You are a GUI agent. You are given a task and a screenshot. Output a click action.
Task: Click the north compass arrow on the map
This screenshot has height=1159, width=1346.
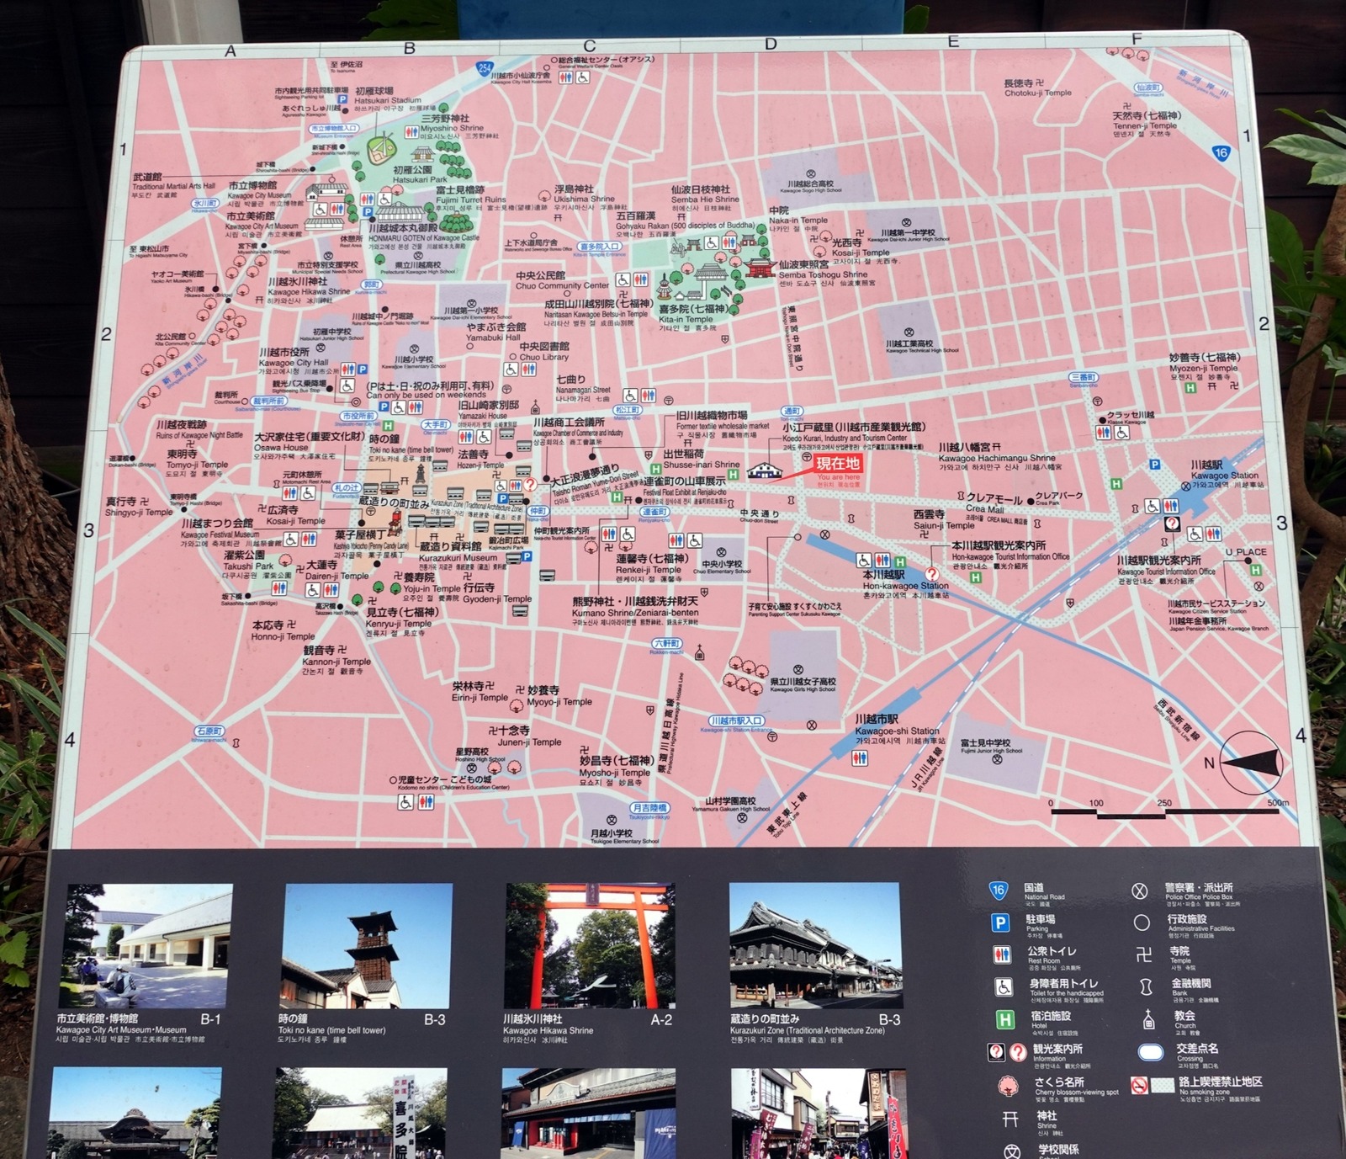click(x=1250, y=763)
